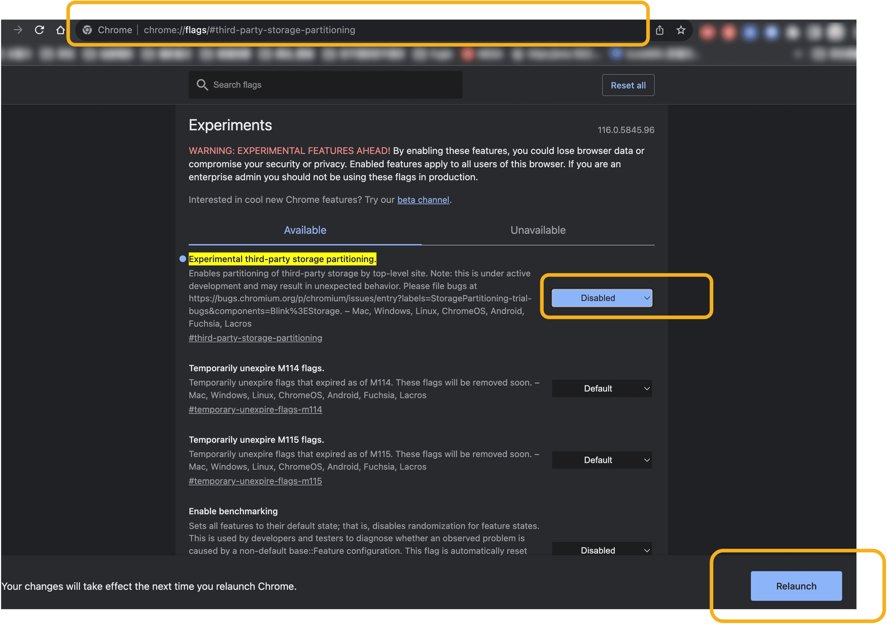
Task: Open the beta channel link
Action: 423,200
